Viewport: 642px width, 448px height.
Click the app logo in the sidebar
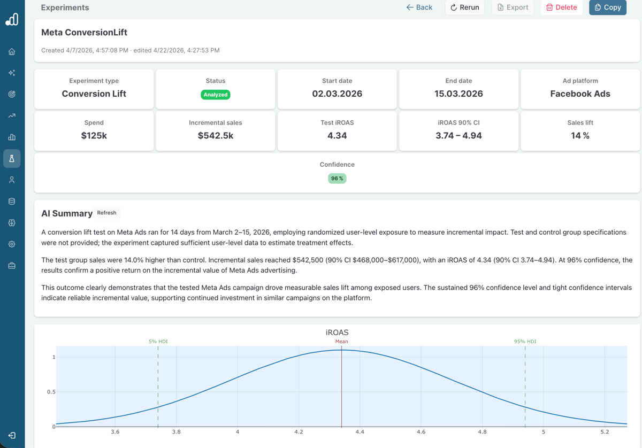click(x=12, y=19)
